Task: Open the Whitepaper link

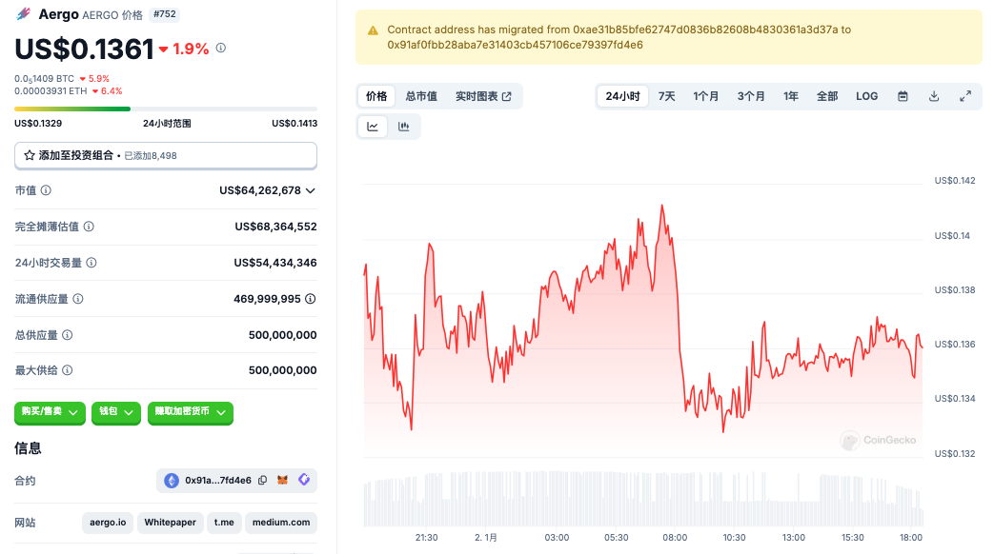Action: click(x=170, y=522)
